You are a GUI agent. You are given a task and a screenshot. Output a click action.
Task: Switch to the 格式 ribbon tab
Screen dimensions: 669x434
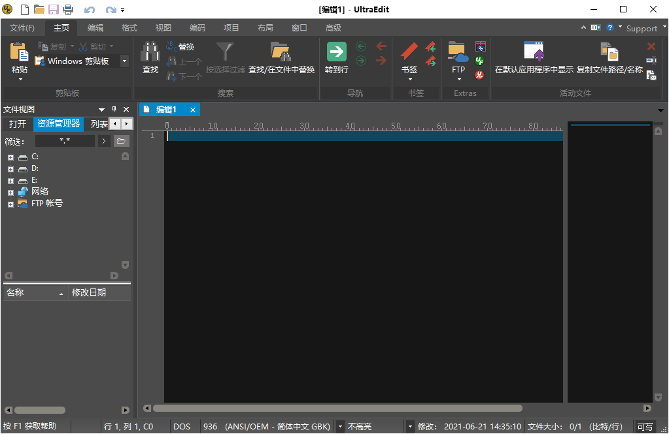click(x=129, y=27)
